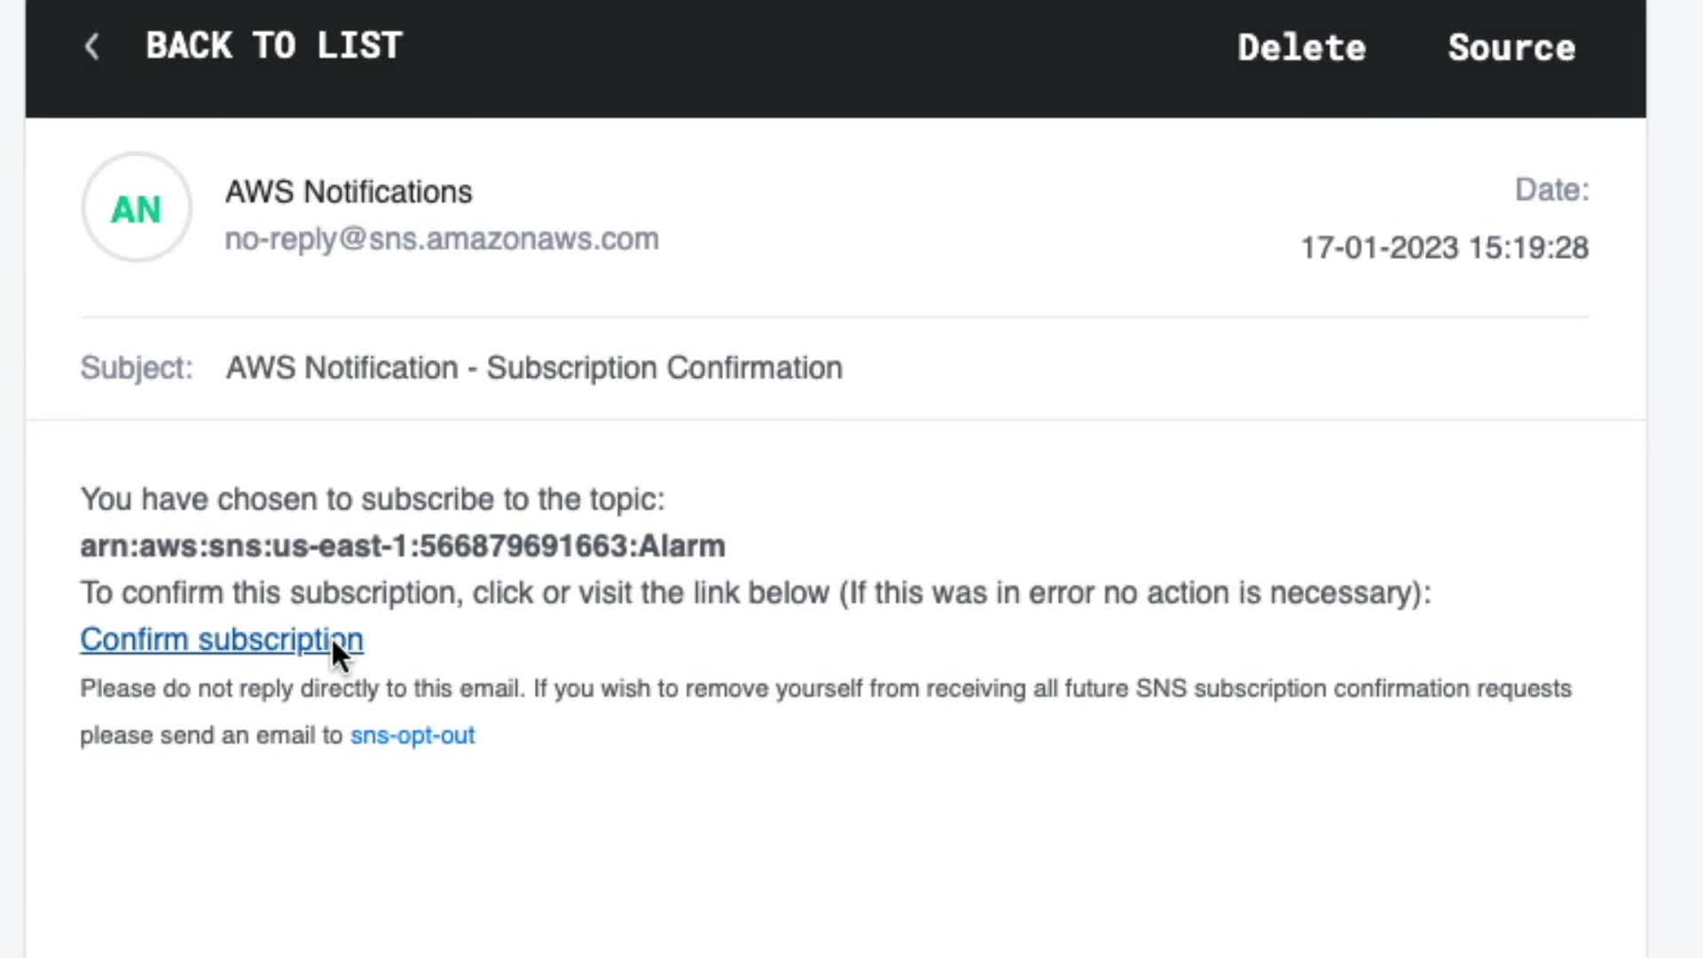Go back via BACK TO LIST
This screenshot has width=1703, height=958.
pos(273,46)
